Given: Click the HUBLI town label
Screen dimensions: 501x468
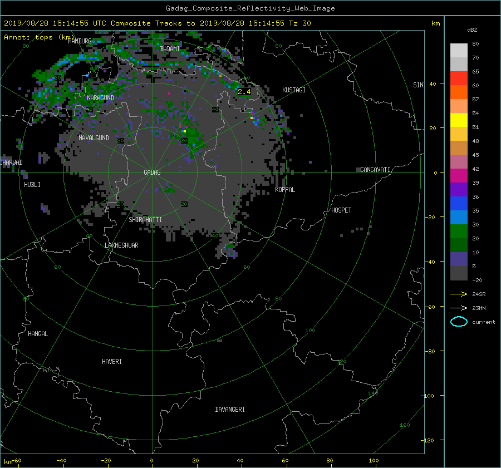Looking at the screenshot, I should tap(32, 185).
